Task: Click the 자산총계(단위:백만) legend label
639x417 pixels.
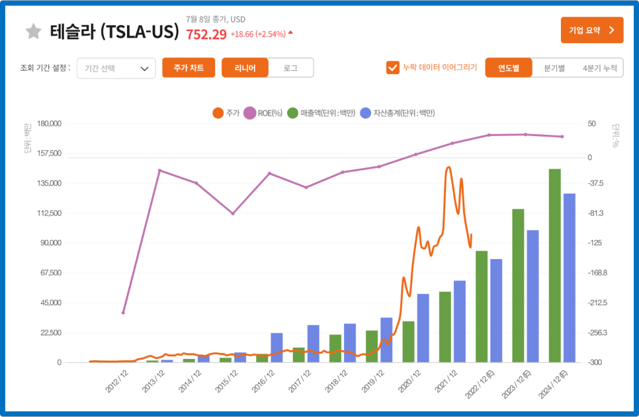Action: point(404,113)
